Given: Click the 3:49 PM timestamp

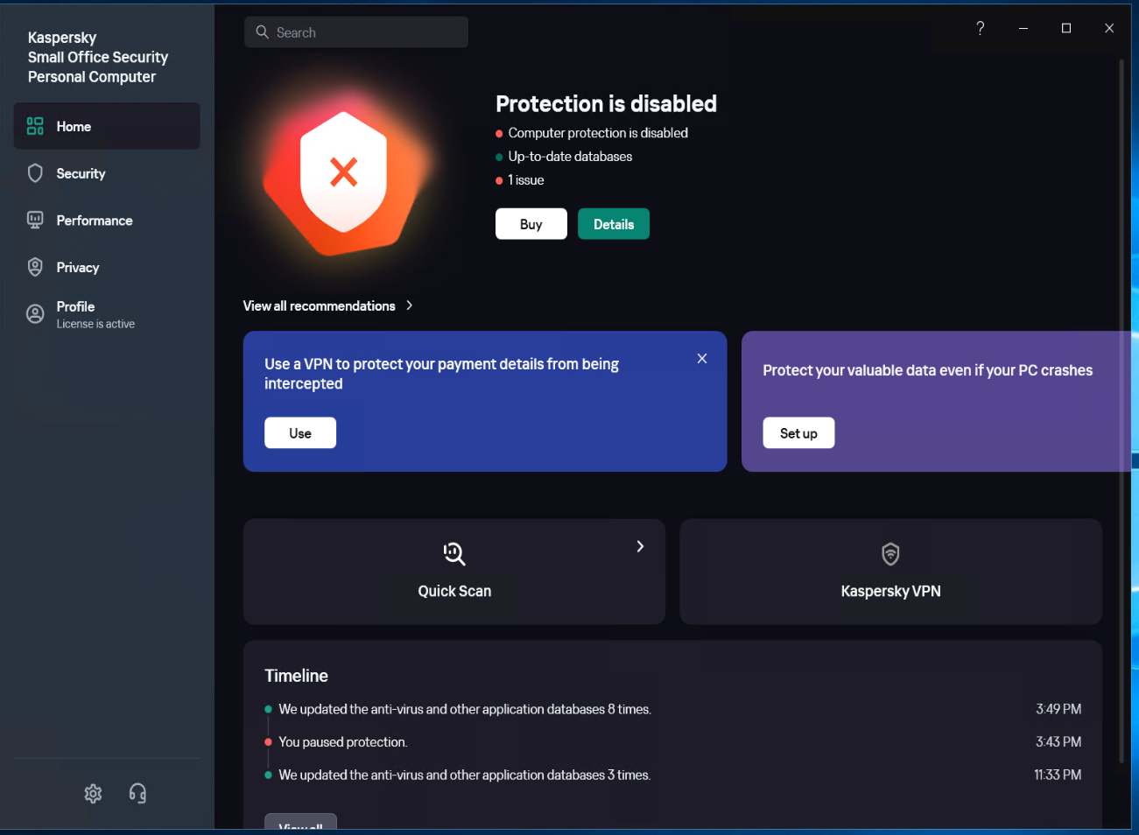Looking at the screenshot, I should pyautogui.click(x=1058, y=709).
